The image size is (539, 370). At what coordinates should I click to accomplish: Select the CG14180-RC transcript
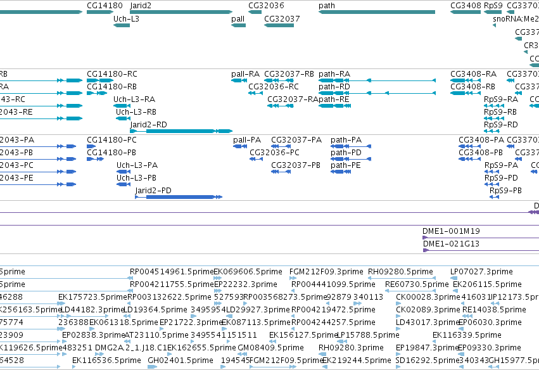[x=100, y=80]
